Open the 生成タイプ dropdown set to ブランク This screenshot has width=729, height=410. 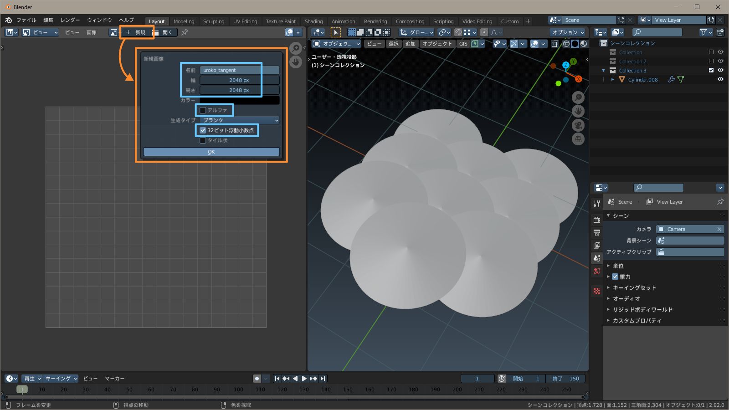[x=240, y=120]
